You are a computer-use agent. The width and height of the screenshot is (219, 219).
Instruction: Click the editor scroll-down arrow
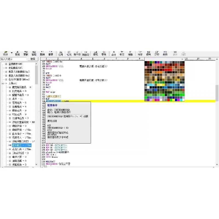217,165
